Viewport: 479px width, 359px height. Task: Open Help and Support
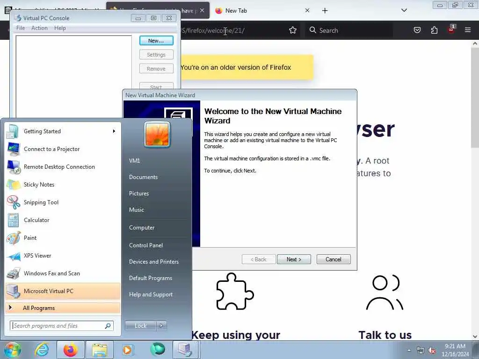pos(151,294)
